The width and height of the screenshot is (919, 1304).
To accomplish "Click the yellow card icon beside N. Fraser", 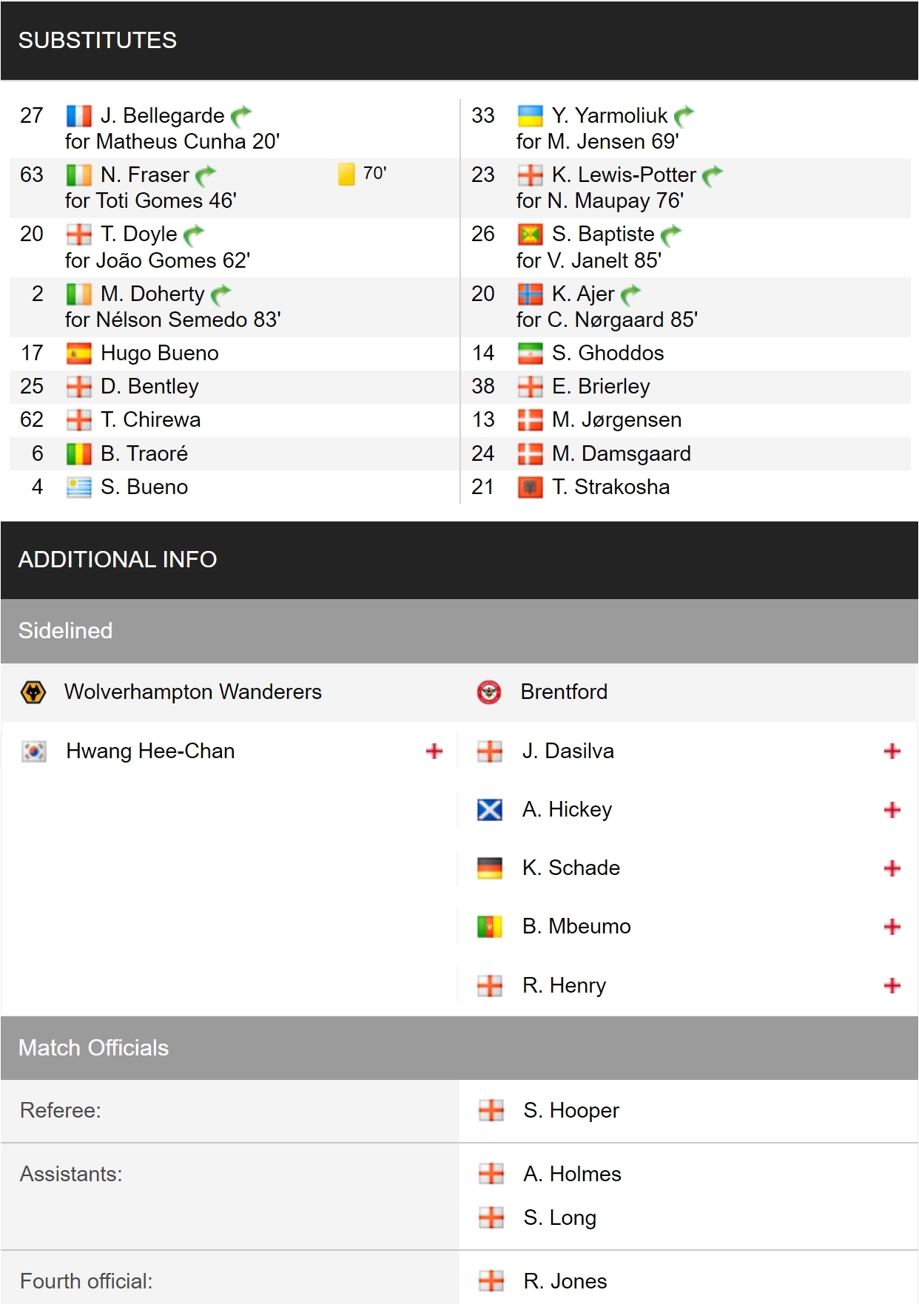I will click(x=346, y=174).
